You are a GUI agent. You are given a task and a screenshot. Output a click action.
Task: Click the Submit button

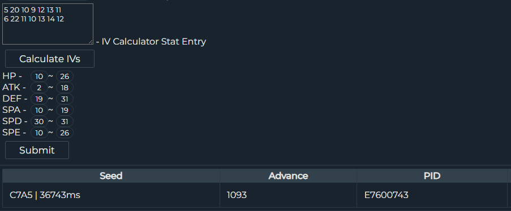pos(37,150)
